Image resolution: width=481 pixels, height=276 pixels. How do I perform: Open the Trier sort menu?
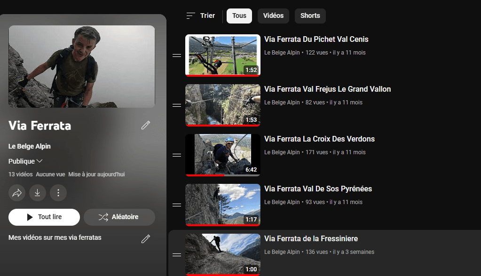click(x=201, y=16)
